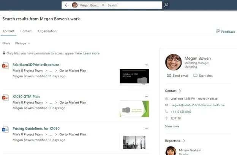The height and width of the screenshot is (155, 237).
Task: Click PowerPoint icon beside Fabrikam3DPrinterBrochure
Action: coord(5,65)
